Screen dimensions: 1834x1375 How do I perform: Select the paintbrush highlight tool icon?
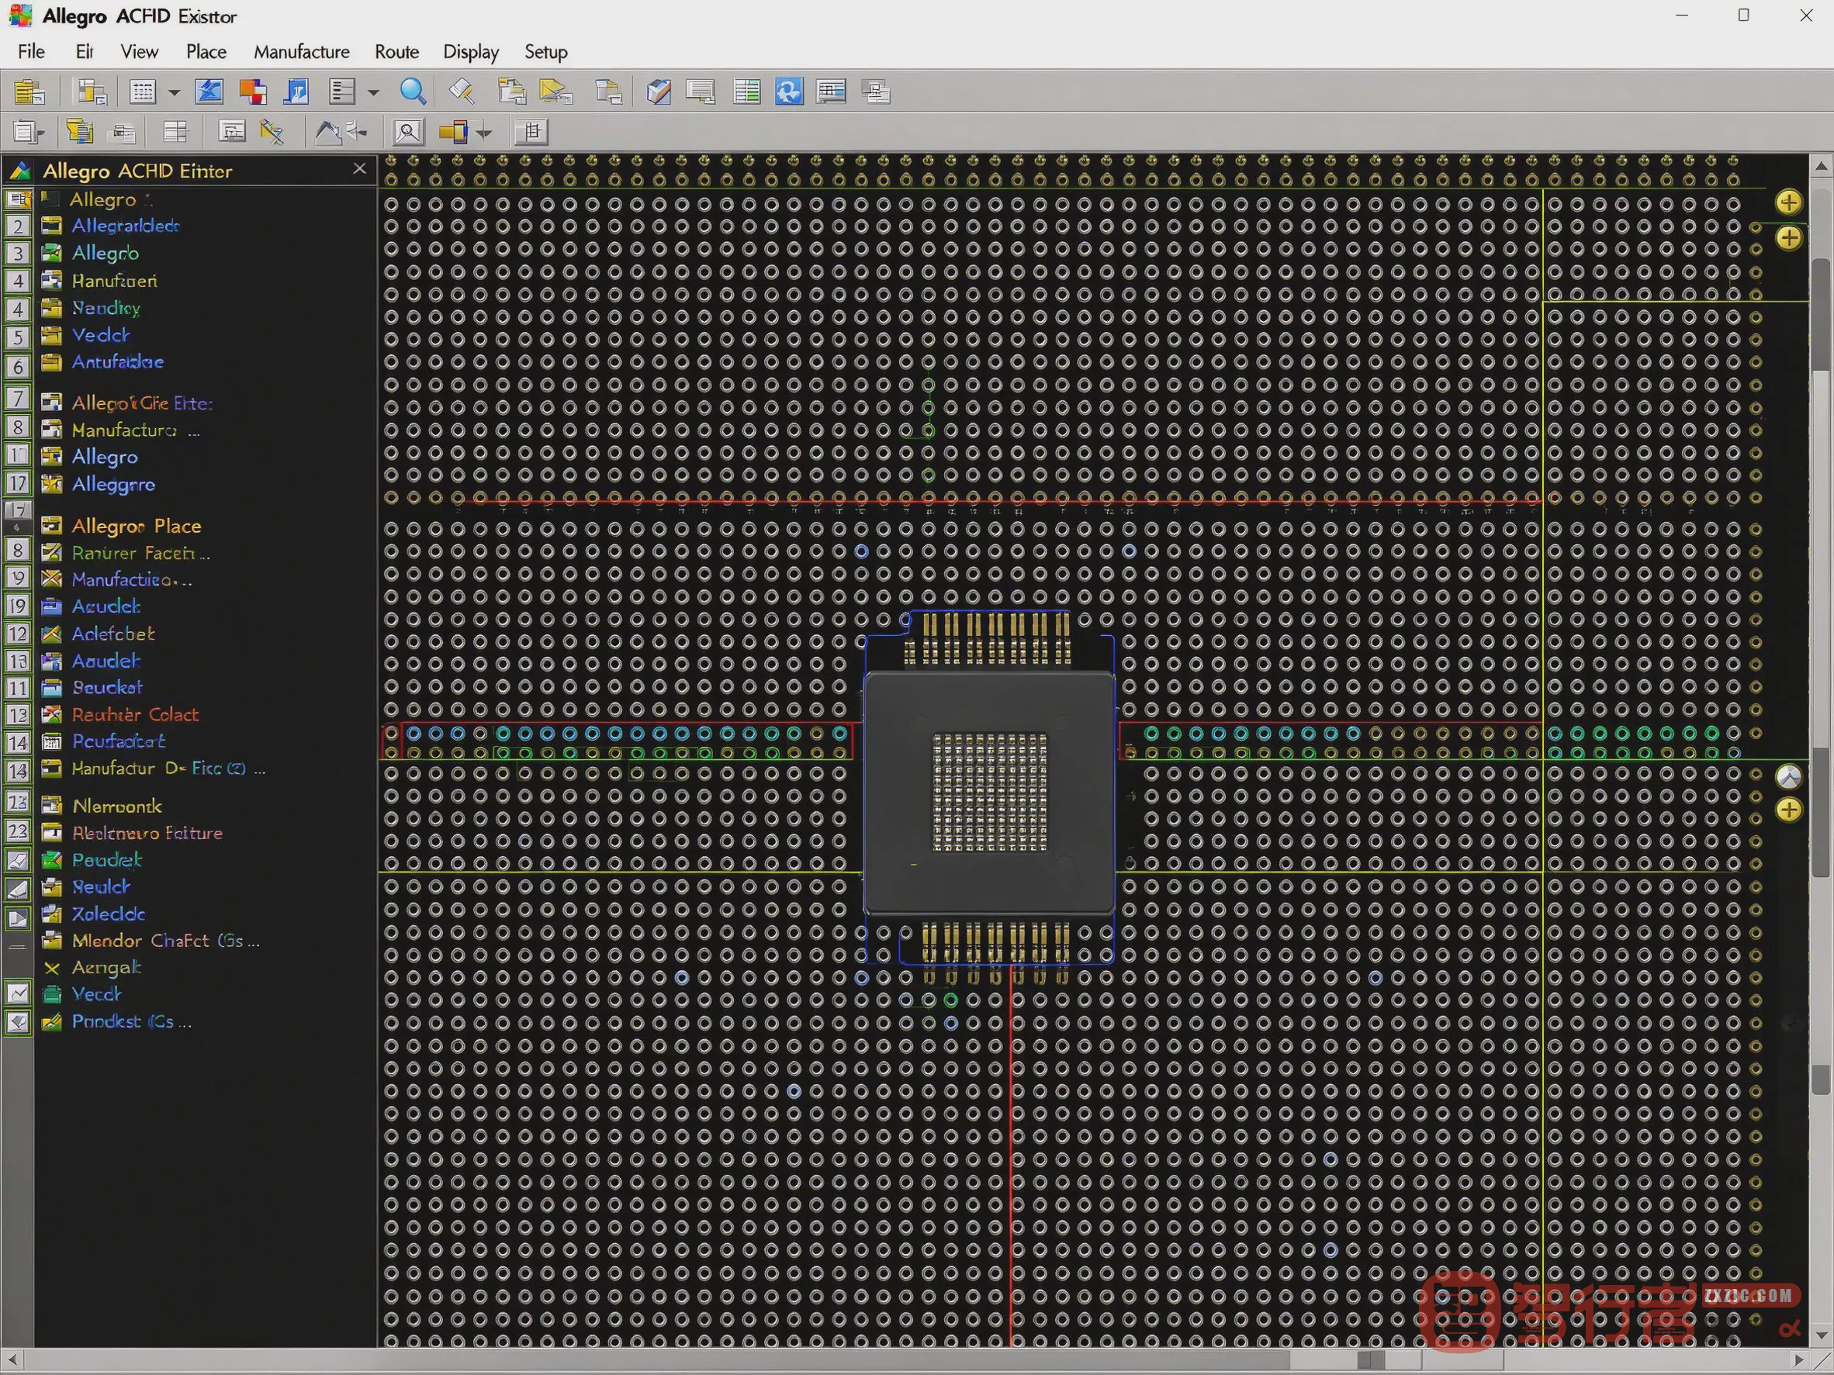(x=462, y=92)
